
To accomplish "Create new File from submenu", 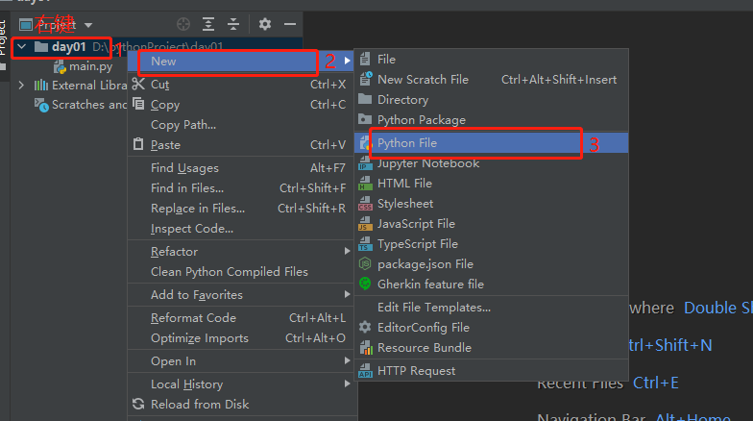I will tap(492, 60).
